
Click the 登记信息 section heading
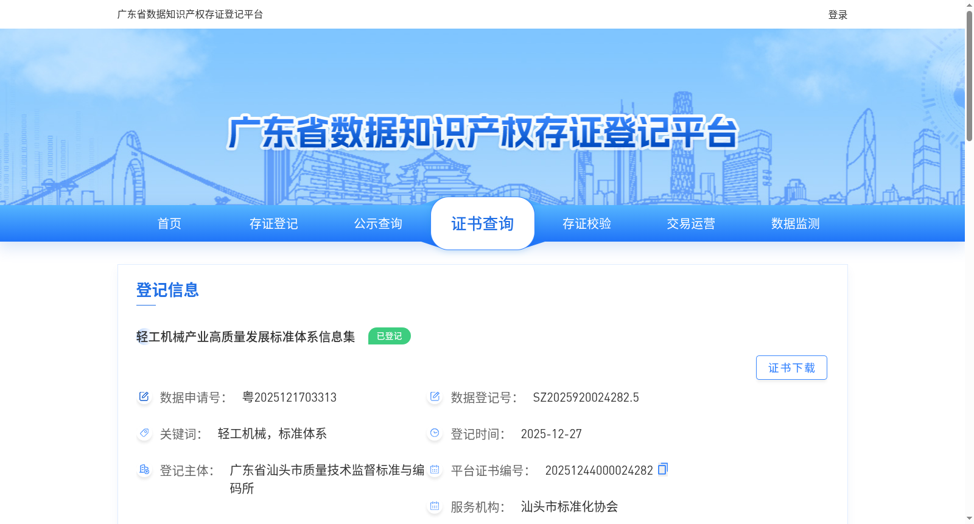click(167, 290)
